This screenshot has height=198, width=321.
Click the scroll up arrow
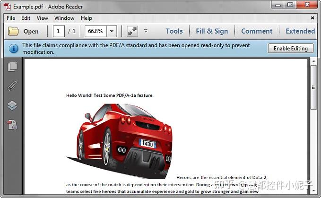coord(313,61)
